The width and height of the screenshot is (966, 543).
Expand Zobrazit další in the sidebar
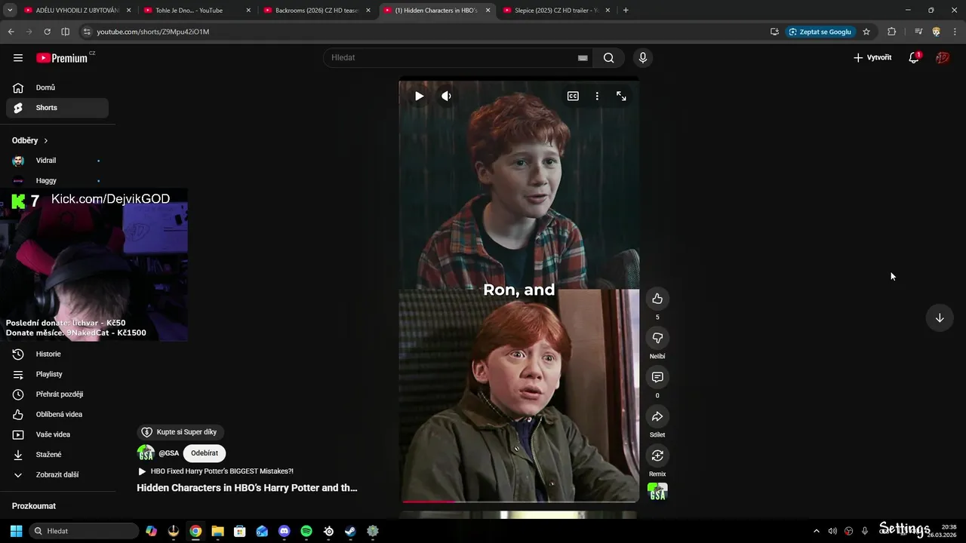pyautogui.click(x=57, y=475)
